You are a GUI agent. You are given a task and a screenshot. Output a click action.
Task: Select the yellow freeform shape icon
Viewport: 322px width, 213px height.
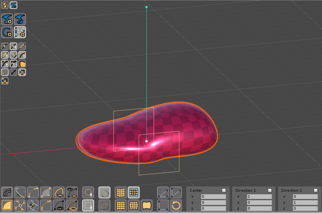[x=5, y=5]
